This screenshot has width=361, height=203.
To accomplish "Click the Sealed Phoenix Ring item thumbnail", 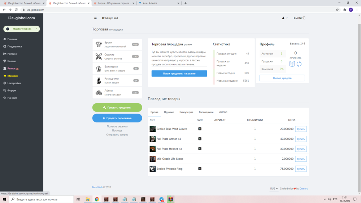I will pyautogui.click(x=153, y=169).
